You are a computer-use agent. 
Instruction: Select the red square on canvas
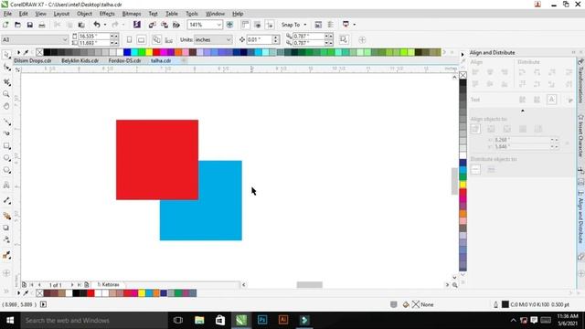[157, 160]
